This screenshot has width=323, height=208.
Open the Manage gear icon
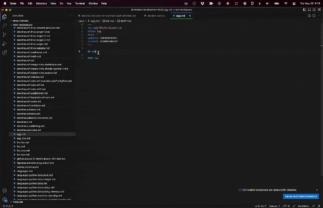point(4,199)
